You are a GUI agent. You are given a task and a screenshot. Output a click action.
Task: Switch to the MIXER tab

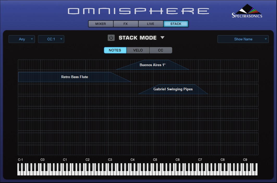click(101, 24)
